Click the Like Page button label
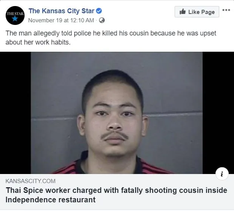 click(201, 12)
